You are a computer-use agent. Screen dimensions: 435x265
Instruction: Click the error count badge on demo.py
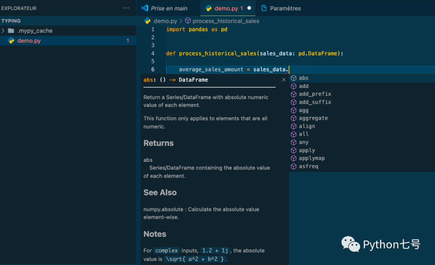[x=128, y=41]
